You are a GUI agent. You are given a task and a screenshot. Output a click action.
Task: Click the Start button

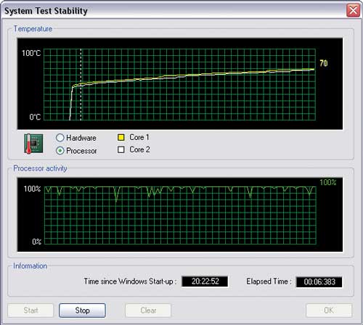30,310
